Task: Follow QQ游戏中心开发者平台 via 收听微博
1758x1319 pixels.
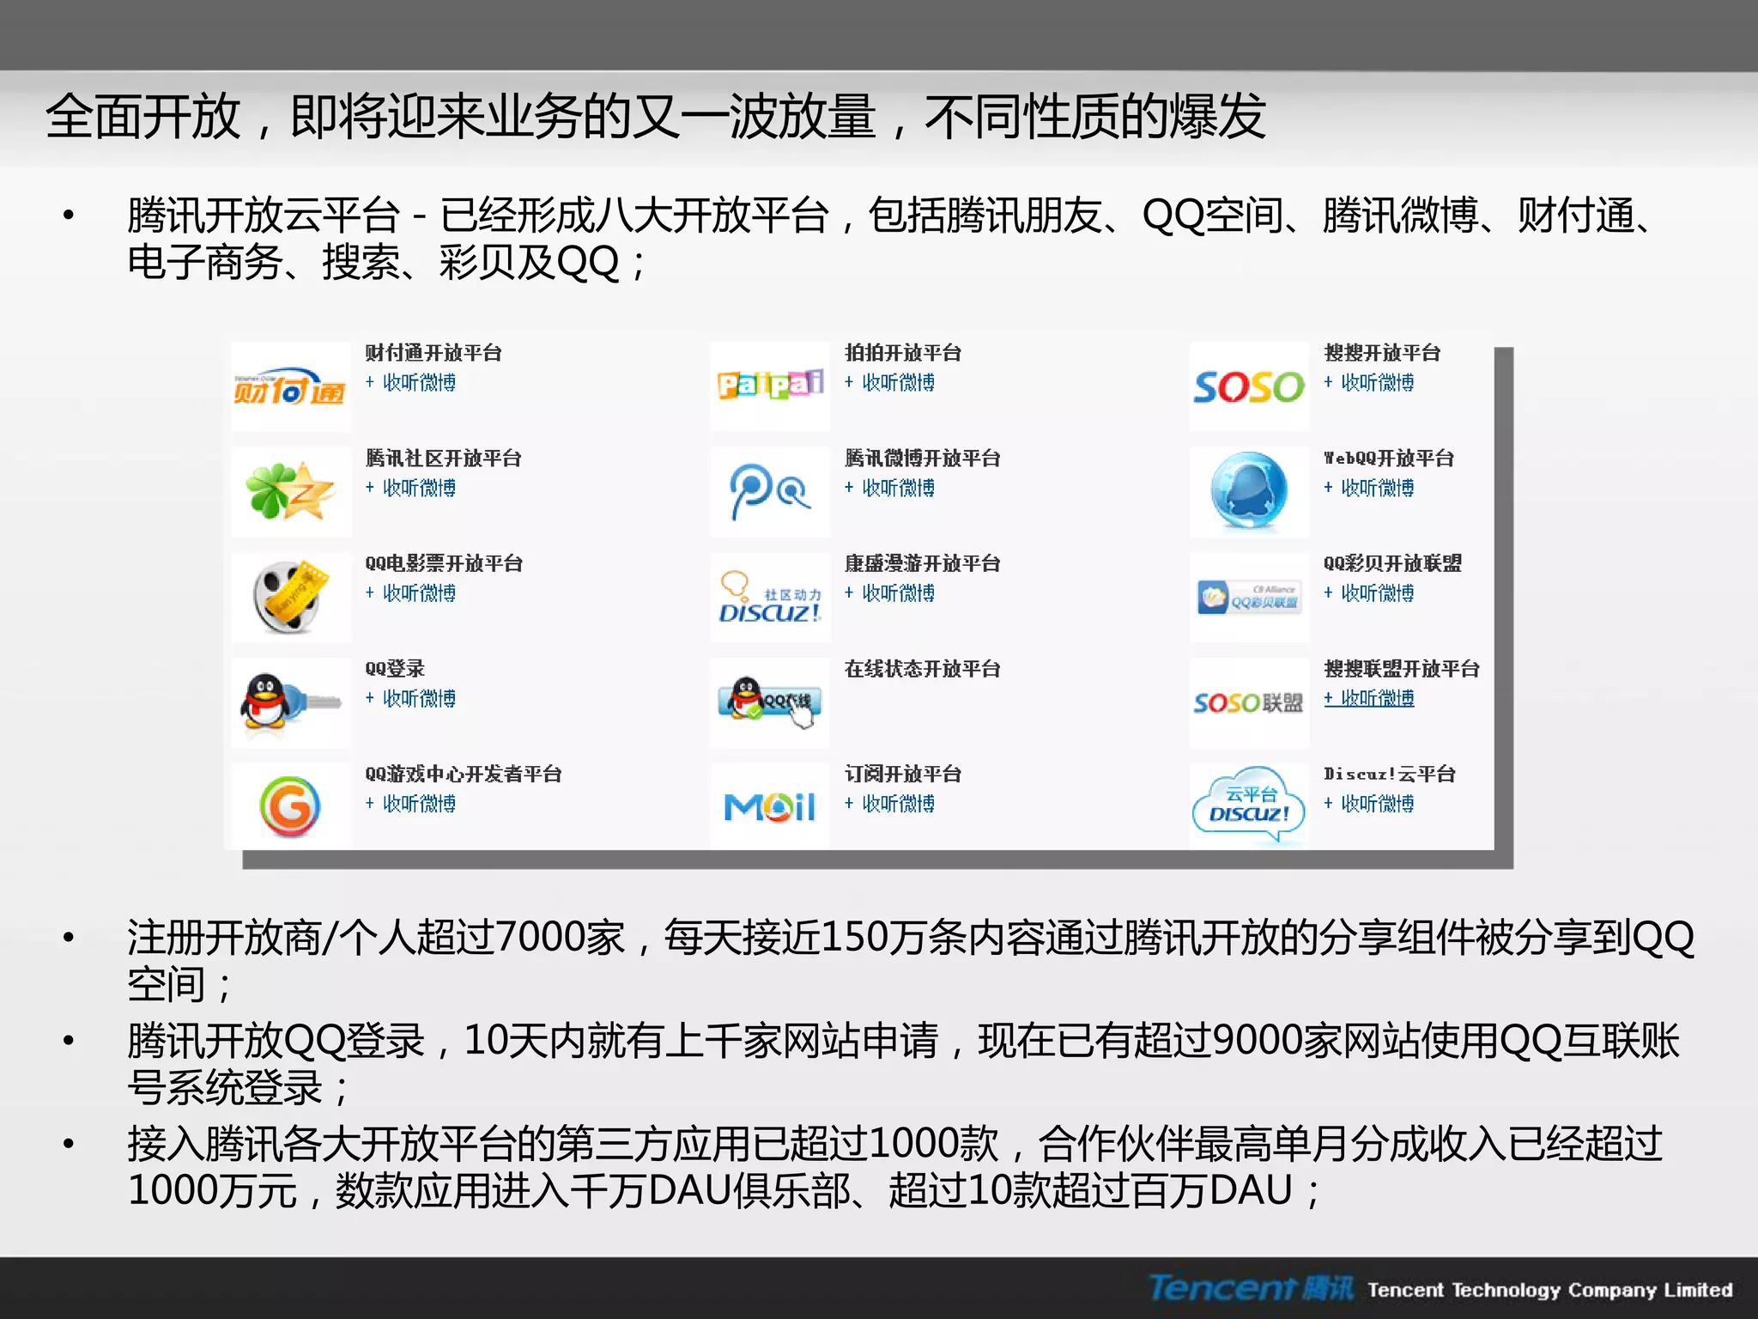Action: [410, 804]
